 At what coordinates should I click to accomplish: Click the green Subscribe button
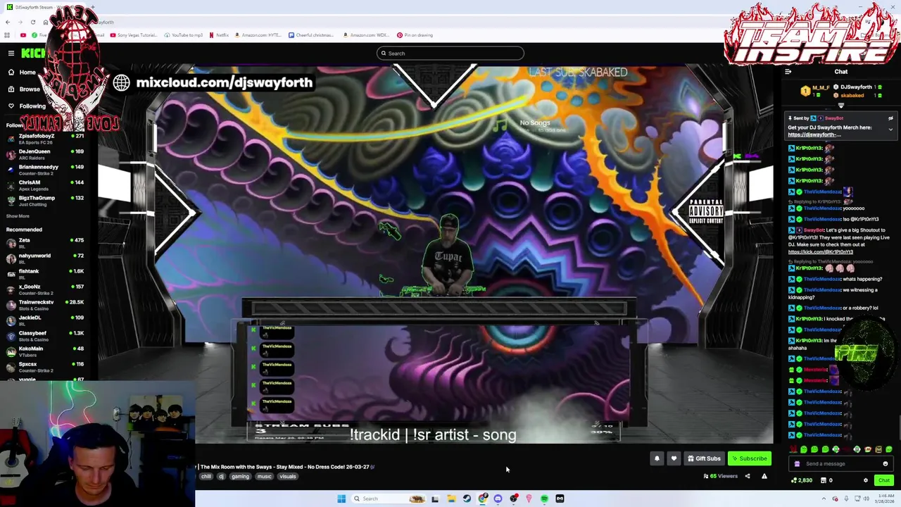(750, 458)
